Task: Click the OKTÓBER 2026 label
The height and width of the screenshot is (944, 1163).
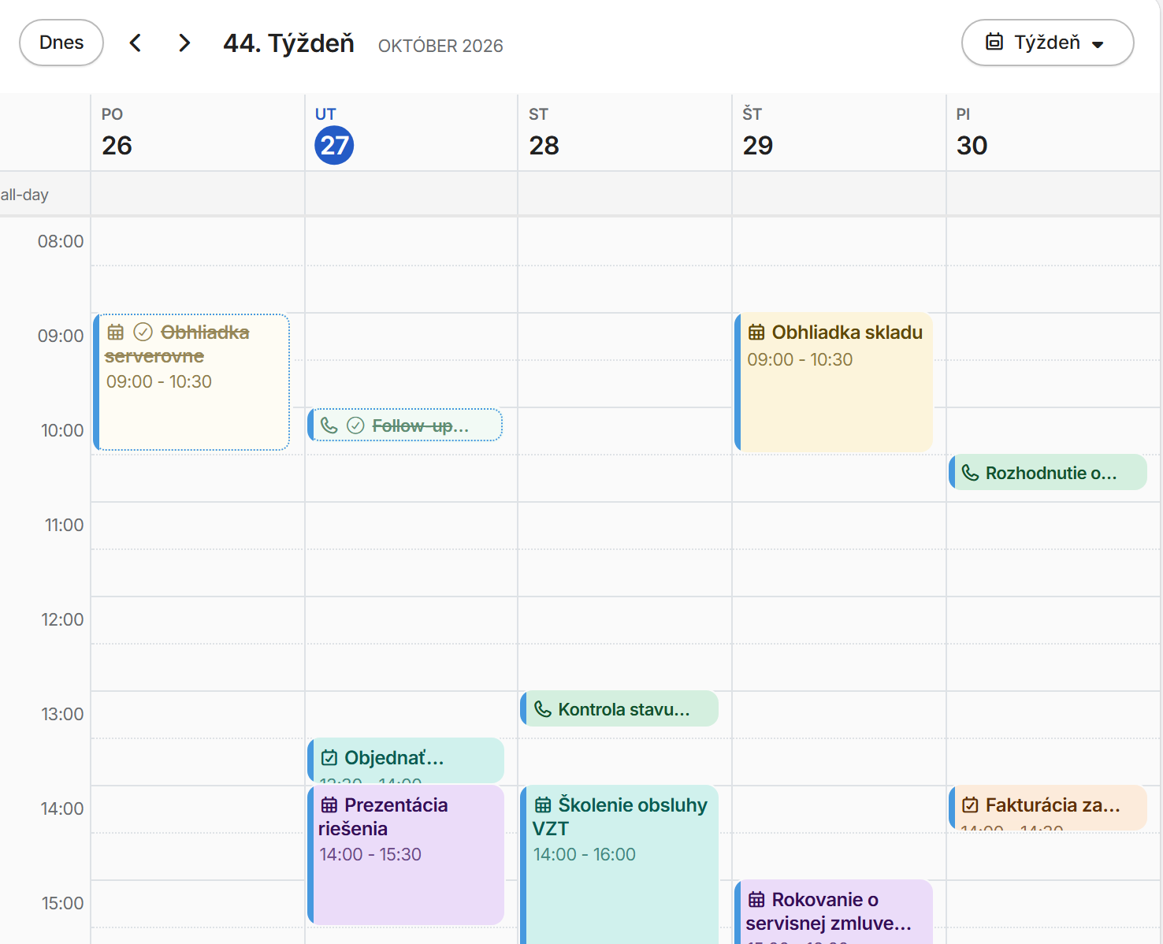Action: [x=440, y=46]
